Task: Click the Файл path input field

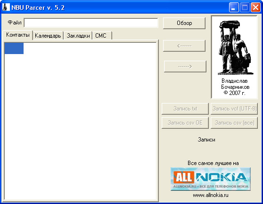Action: pyautogui.click(x=91, y=23)
